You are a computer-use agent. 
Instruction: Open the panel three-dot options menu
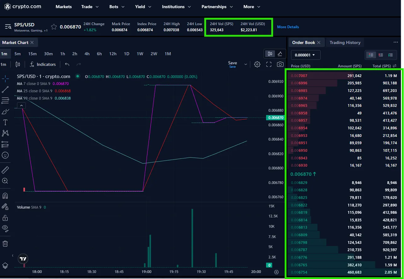point(396,42)
